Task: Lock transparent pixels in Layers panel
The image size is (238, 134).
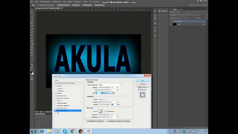Action: 178,18
